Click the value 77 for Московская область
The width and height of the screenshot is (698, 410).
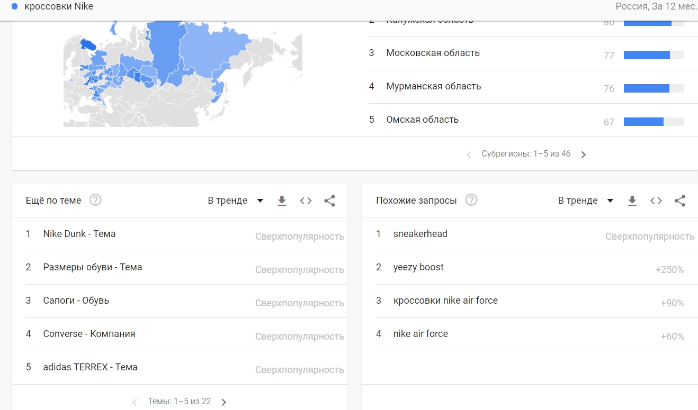pyautogui.click(x=609, y=56)
